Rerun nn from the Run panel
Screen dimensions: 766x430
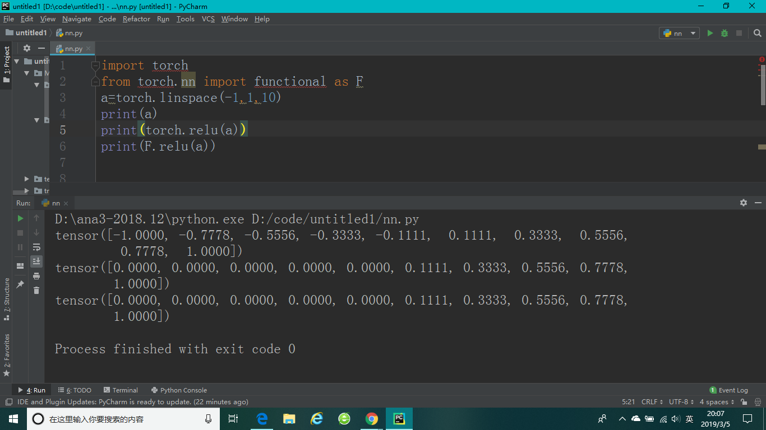pos(20,218)
